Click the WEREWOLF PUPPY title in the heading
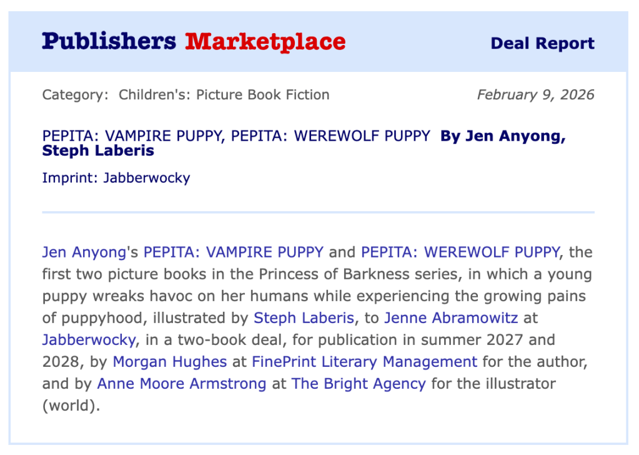 [x=330, y=136]
